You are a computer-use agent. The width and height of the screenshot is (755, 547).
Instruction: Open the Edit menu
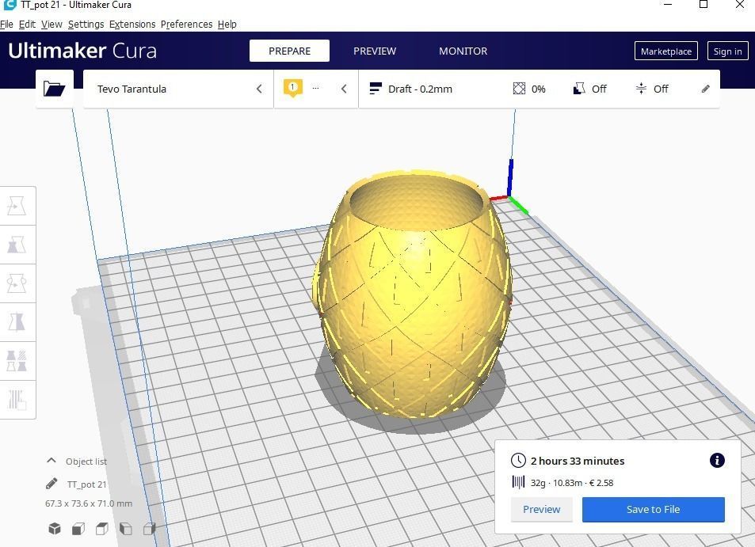point(28,24)
